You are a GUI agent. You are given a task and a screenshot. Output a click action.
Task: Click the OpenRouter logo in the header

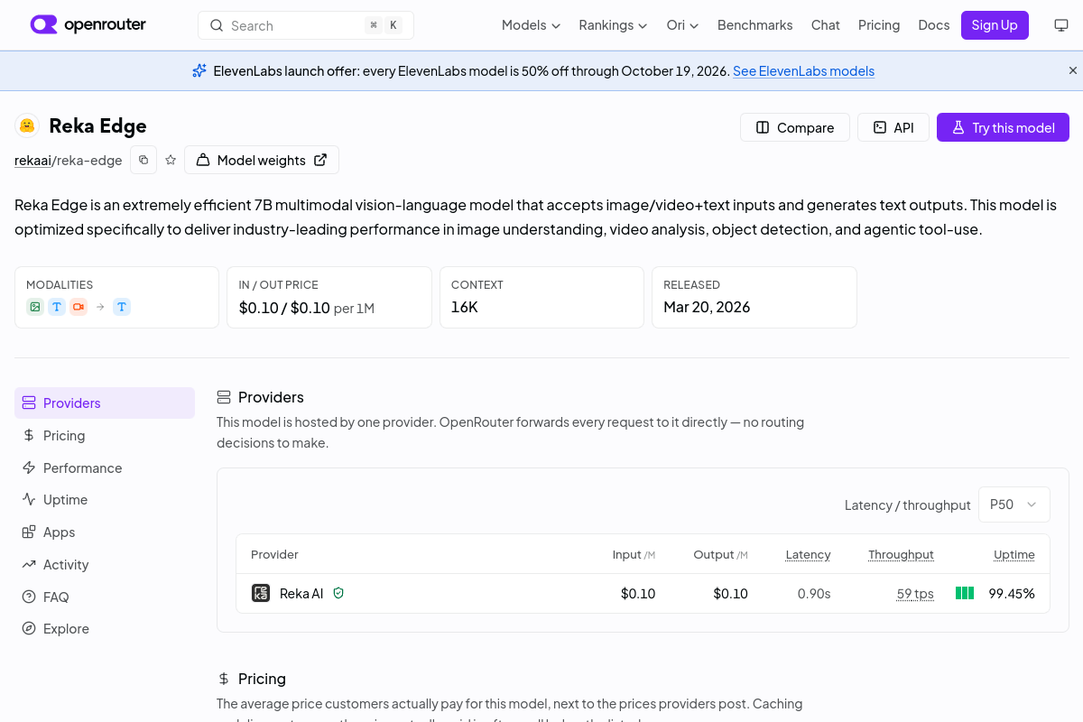(88, 25)
